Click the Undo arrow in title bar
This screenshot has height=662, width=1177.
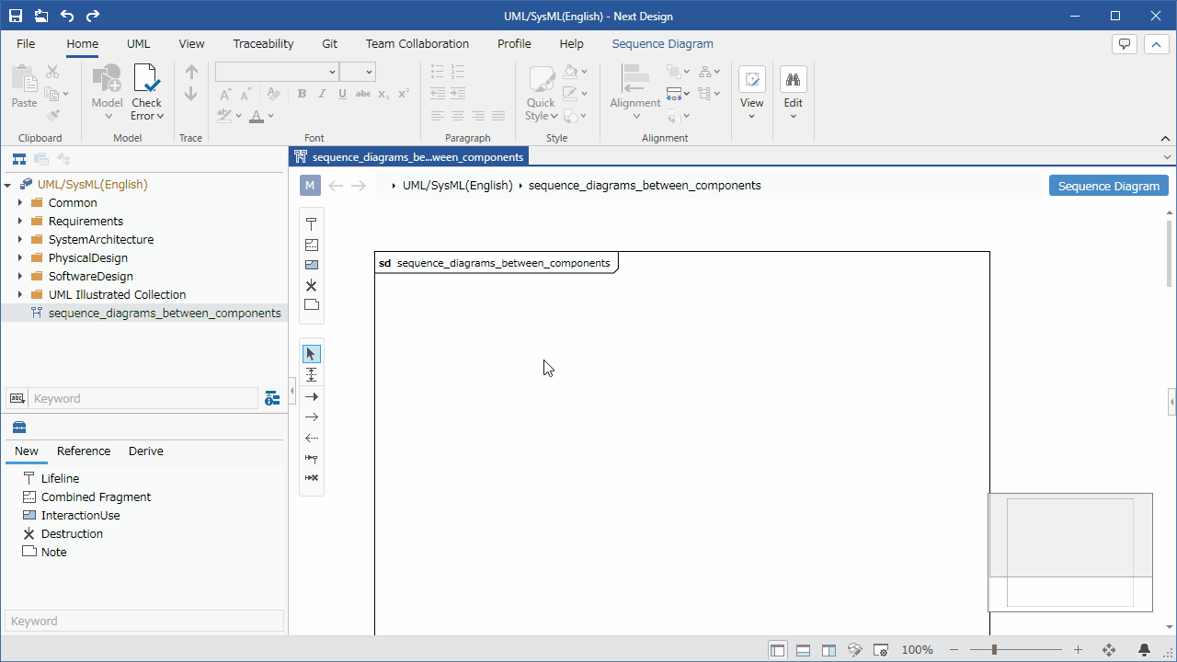(x=67, y=16)
